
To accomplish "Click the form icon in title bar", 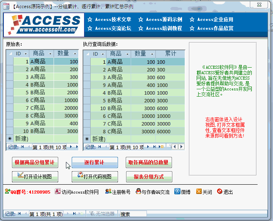I will pos(6,7).
